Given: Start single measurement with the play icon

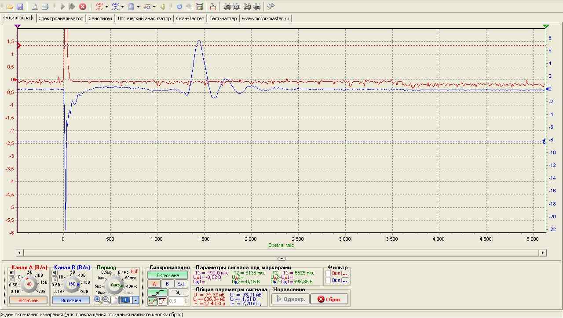Looking at the screenshot, I should [x=62, y=7].
